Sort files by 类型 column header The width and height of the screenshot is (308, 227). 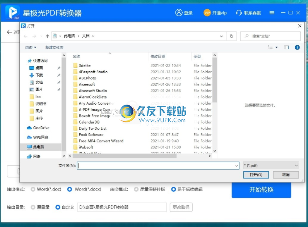(197, 57)
